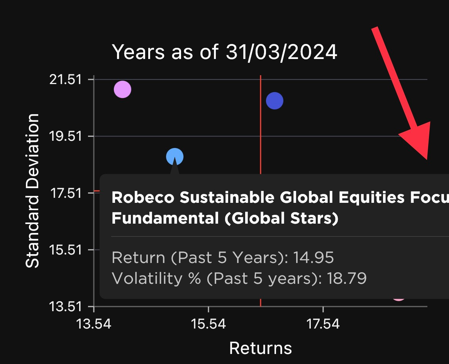449x364 pixels.
Task: Click the 13.51 y-axis tick label
Action: pos(65,307)
